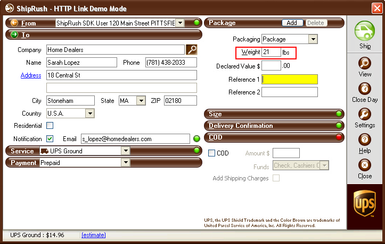
Task: Click the orange From arrow icon
Action: [x=14, y=23]
